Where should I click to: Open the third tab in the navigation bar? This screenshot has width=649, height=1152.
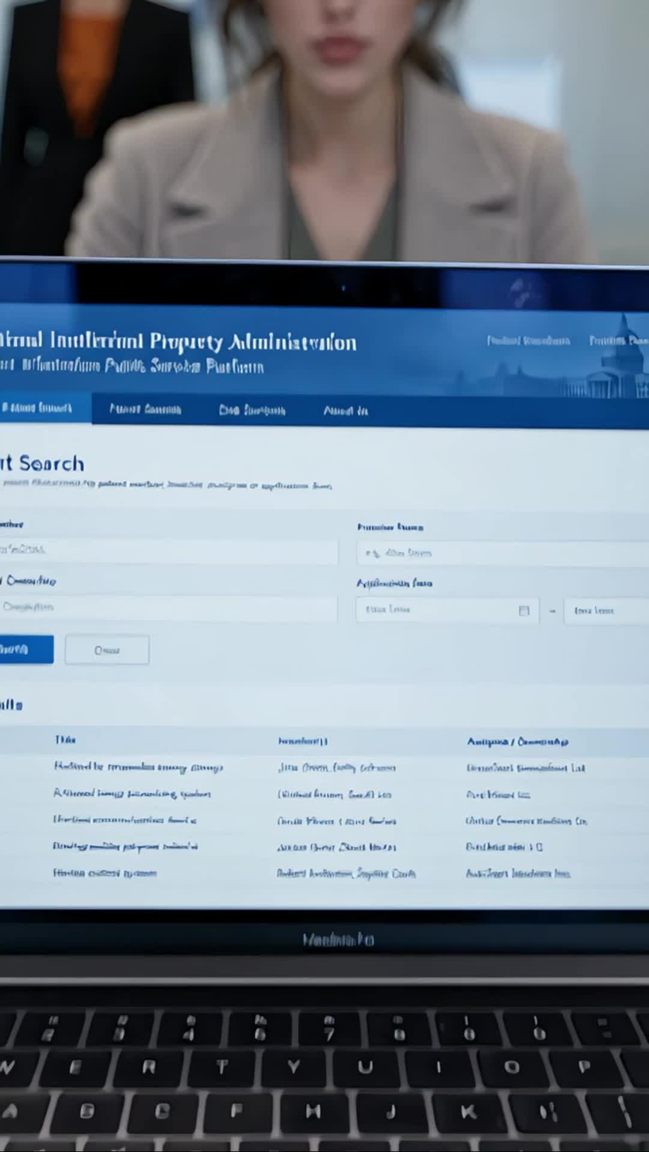click(x=252, y=410)
